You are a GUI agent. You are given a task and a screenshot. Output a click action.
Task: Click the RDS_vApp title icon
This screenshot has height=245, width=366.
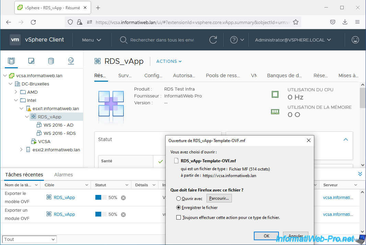point(97,61)
